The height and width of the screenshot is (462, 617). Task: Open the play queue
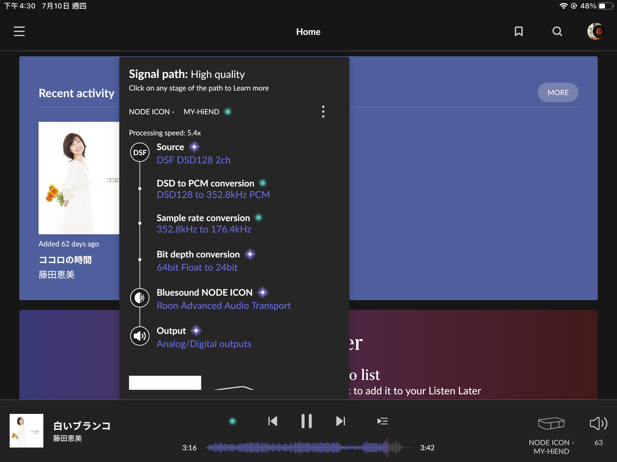coord(382,421)
